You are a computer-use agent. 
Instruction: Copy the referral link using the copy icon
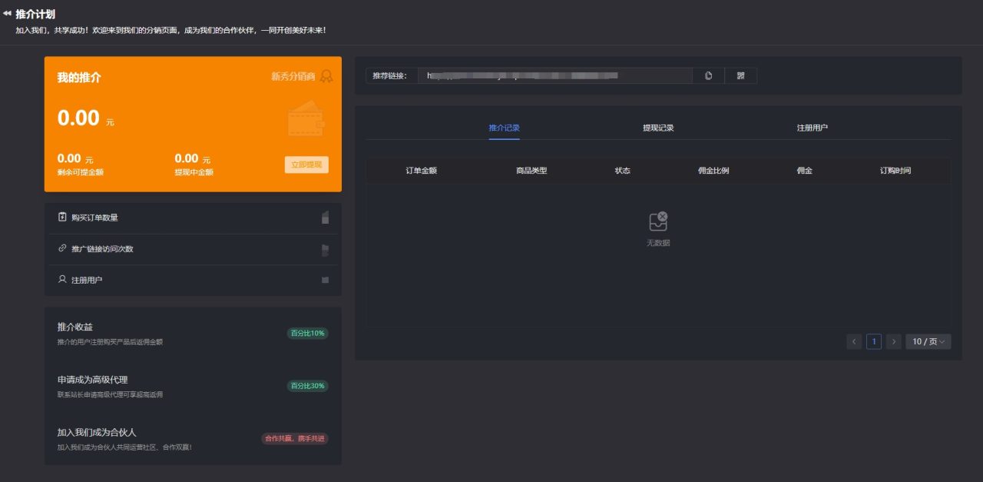pos(707,75)
